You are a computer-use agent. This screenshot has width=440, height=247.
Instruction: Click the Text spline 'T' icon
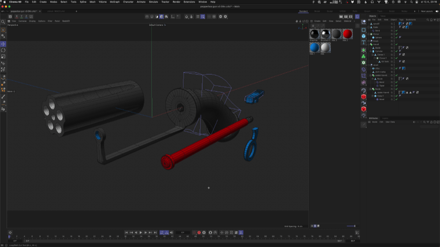(364, 43)
